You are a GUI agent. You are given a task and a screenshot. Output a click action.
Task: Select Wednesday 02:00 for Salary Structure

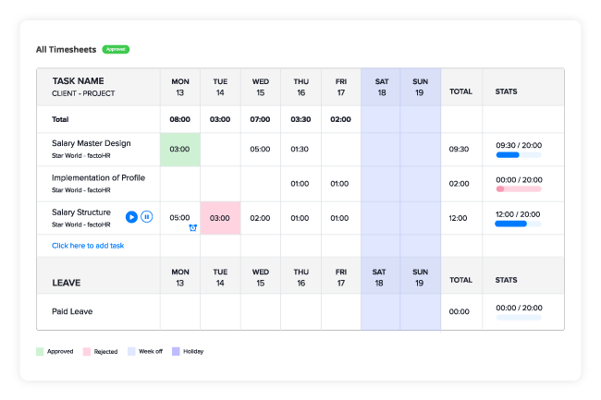(x=260, y=218)
